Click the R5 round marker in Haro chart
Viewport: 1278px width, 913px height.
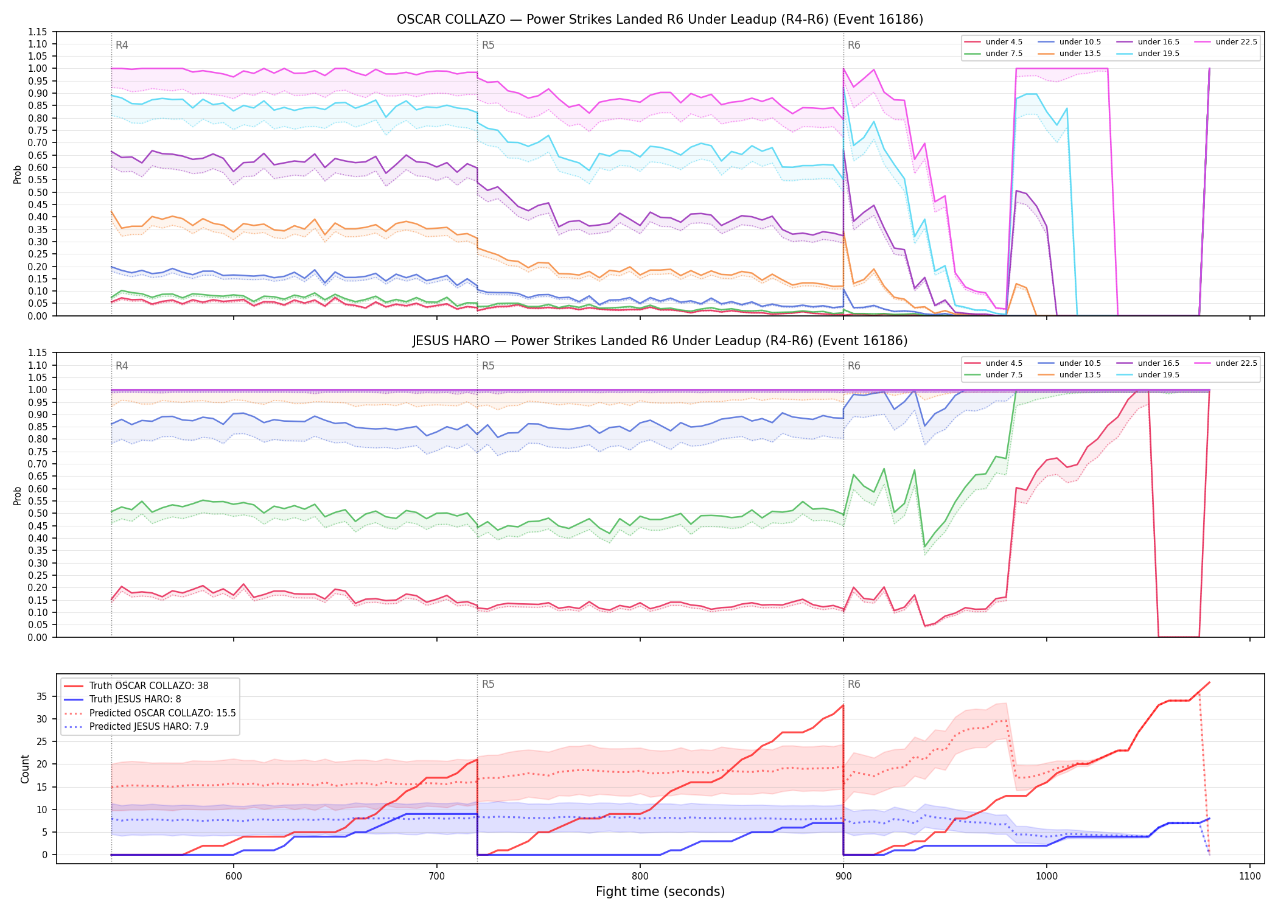[x=488, y=366]
